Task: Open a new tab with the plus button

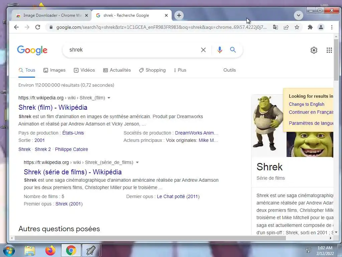Action: [179, 15]
